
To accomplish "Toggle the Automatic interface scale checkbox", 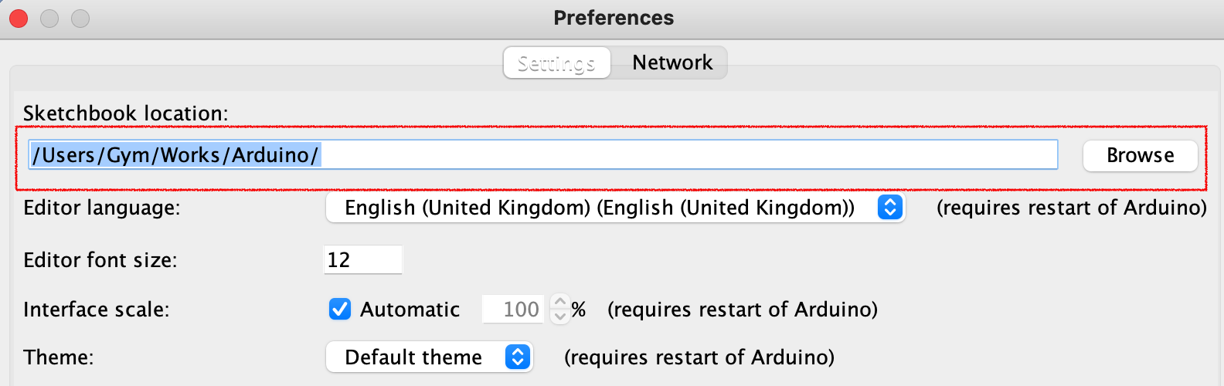I will click(340, 310).
